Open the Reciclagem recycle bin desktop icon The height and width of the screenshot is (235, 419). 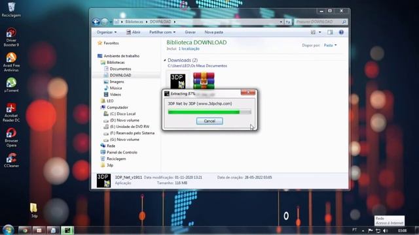(11, 10)
